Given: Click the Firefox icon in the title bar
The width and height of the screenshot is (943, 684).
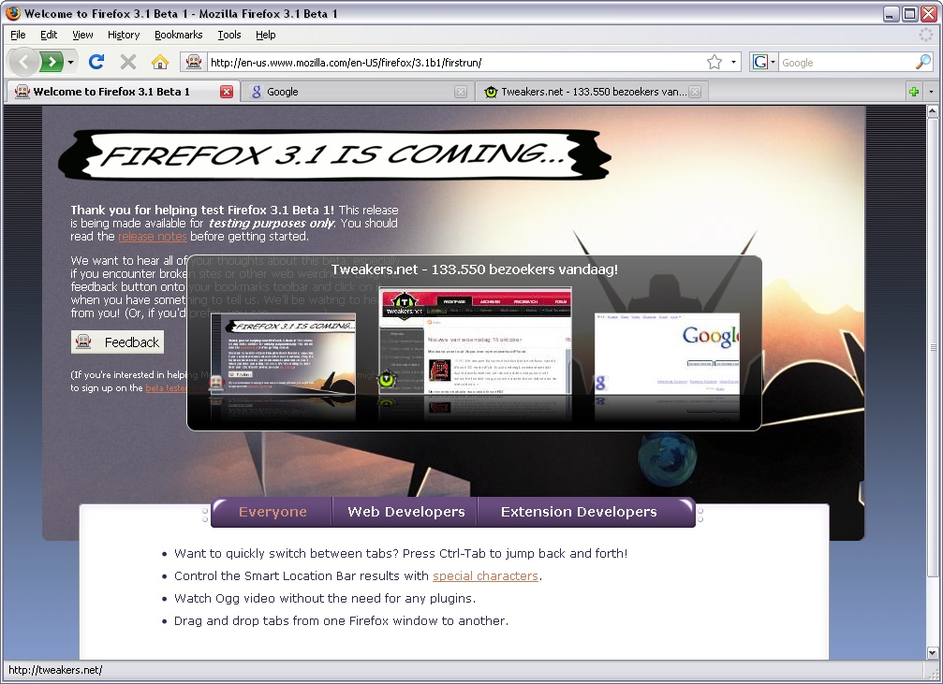Looking at the screenshot, I should coord(13,12).
